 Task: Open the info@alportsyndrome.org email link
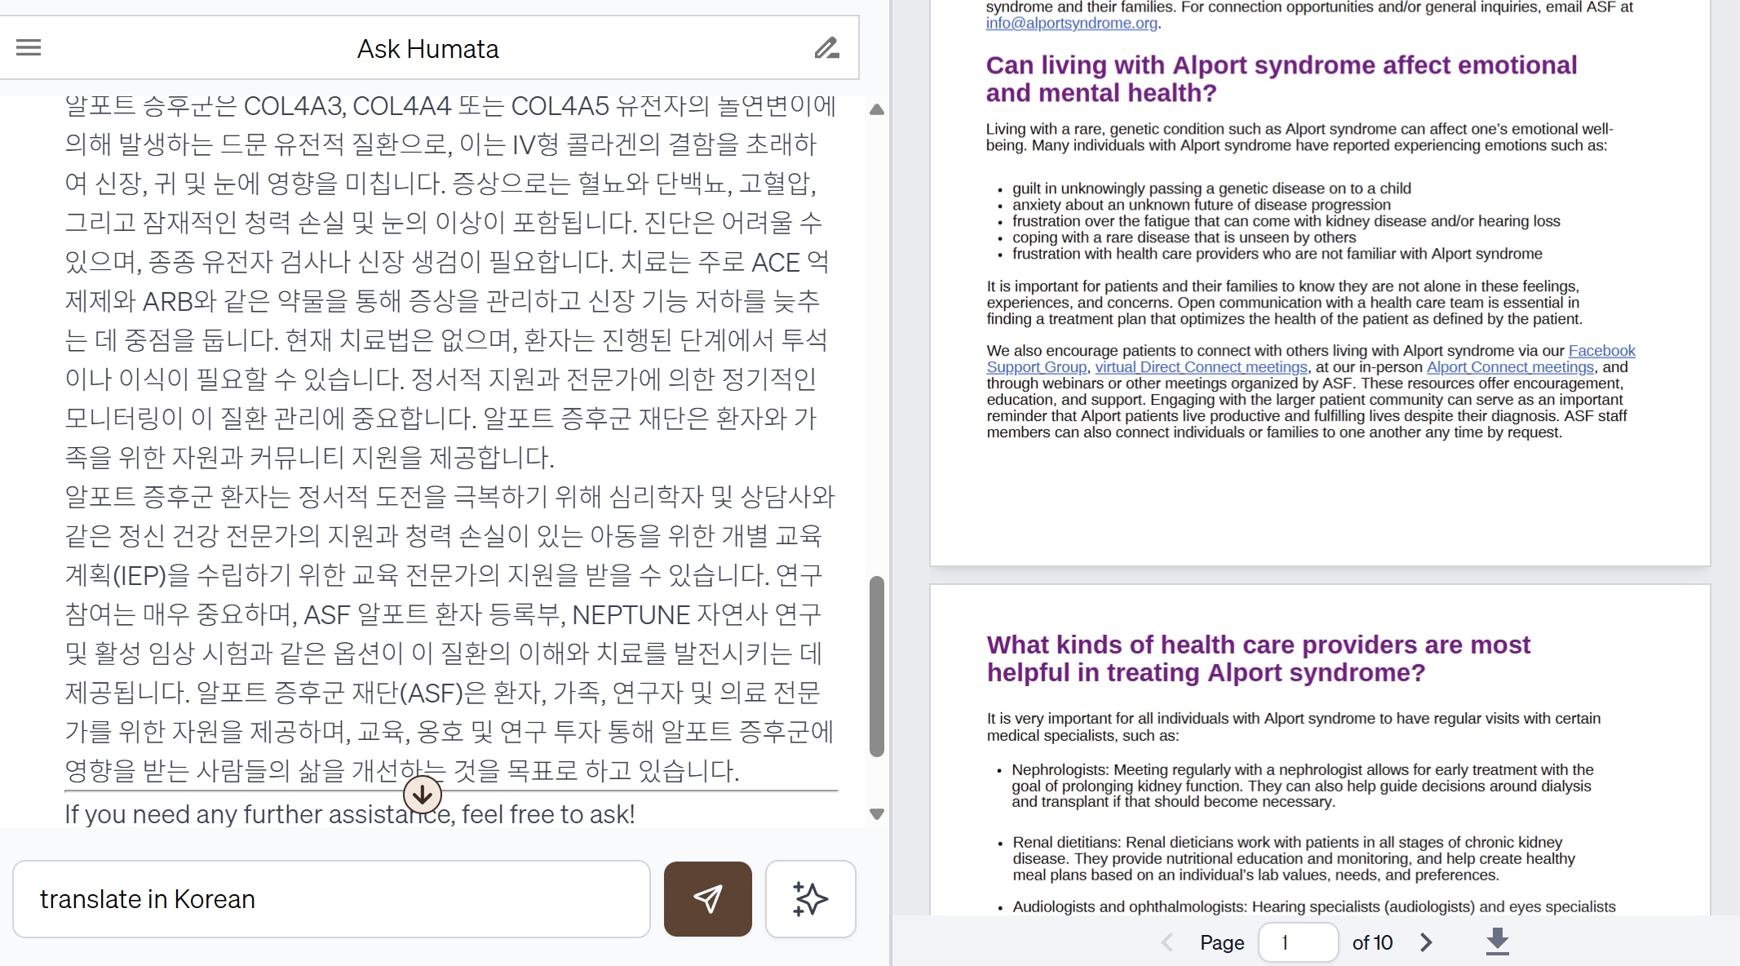[x=1071, y=23]
